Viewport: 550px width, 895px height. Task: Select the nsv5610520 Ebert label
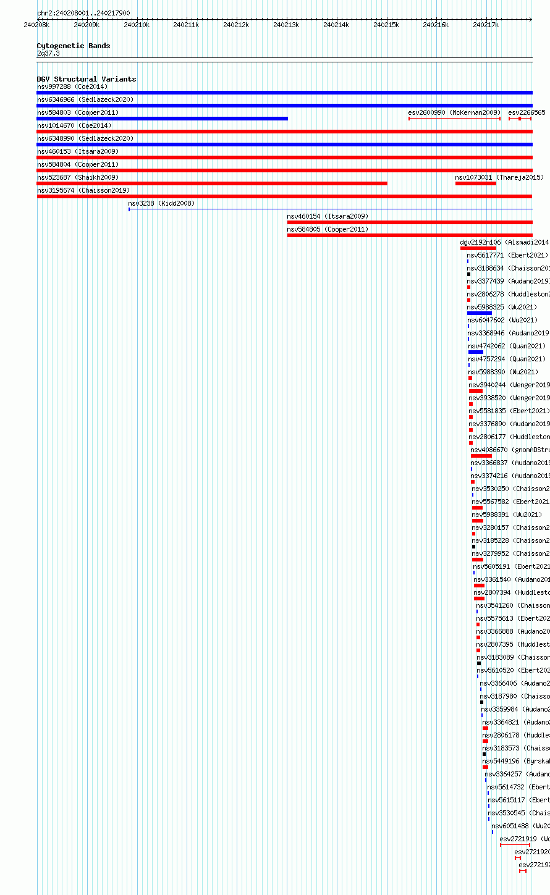pos(514,670)
